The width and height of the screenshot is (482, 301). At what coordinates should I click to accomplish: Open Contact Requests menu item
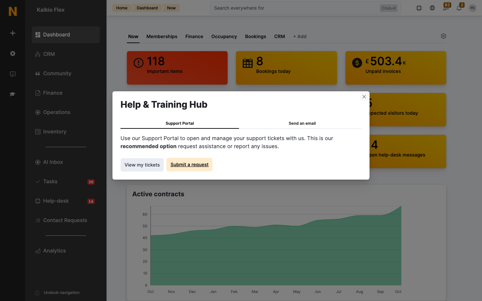pos(66,220)
